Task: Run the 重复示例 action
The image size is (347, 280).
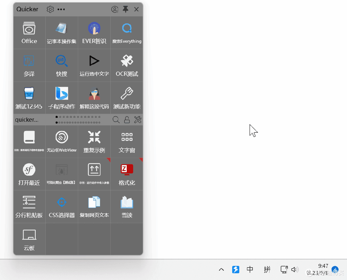Action: pyautogui.click(x=94, y=141)
